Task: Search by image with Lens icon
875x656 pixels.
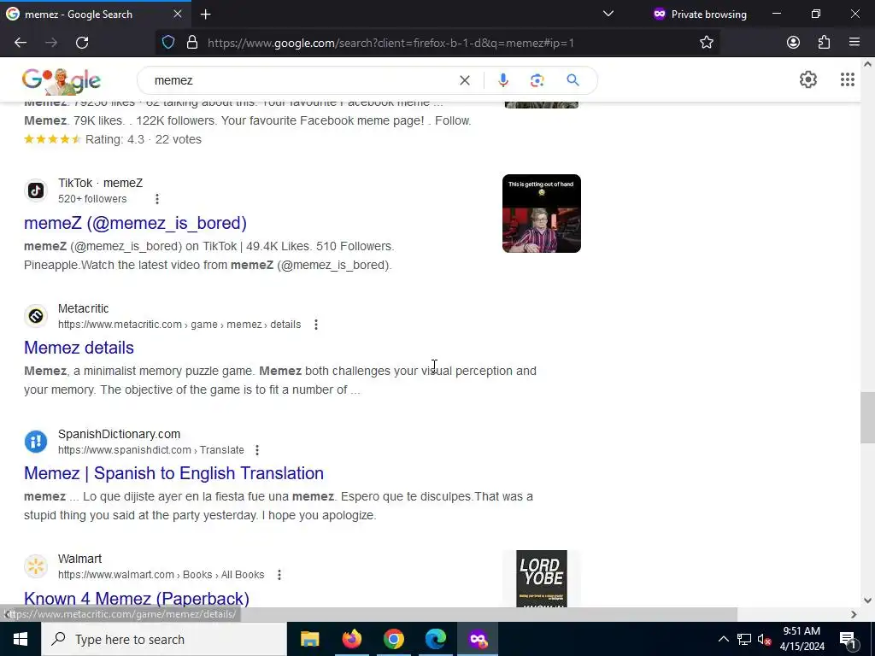Action: pos(537,80)
